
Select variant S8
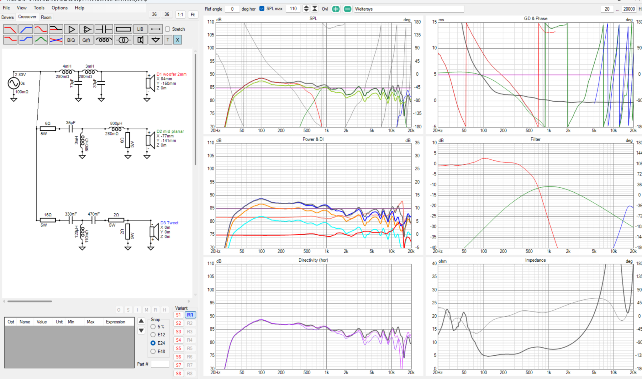pos(178,373)
